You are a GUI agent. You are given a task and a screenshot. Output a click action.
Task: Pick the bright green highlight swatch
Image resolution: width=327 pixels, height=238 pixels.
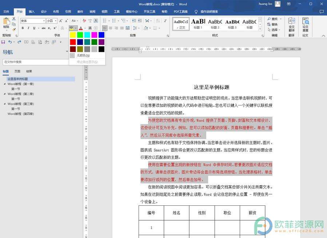click(80, 35)
